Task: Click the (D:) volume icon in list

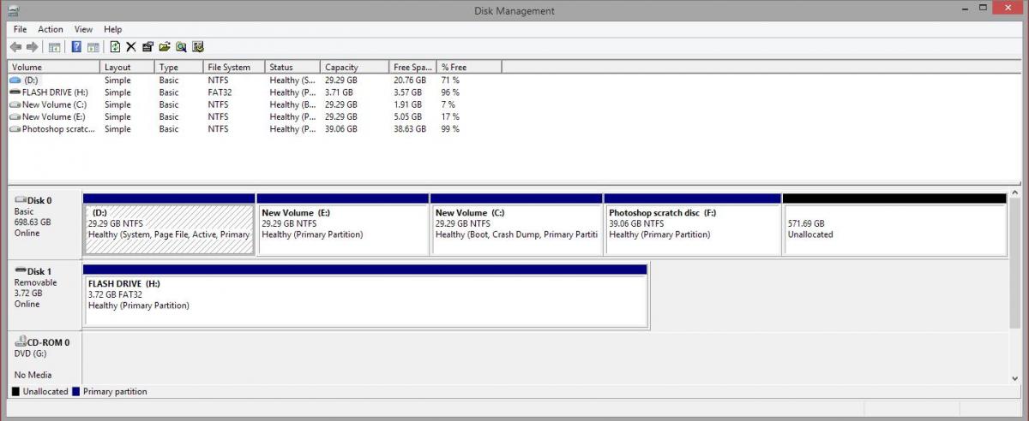Action: pos(15,80)
